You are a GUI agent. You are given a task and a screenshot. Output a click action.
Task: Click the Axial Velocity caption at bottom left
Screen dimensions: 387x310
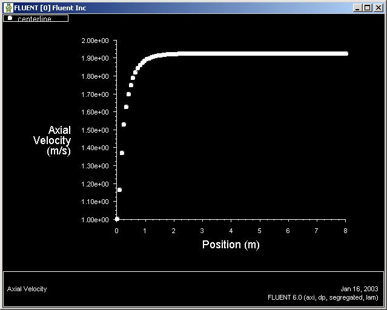pyautogui.click(x=27, y=289)
